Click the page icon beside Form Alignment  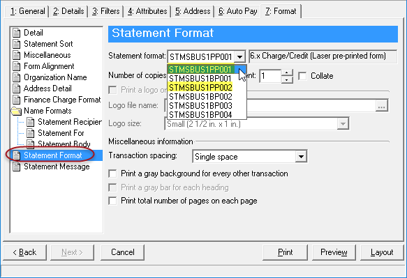[x=16, y=66]
